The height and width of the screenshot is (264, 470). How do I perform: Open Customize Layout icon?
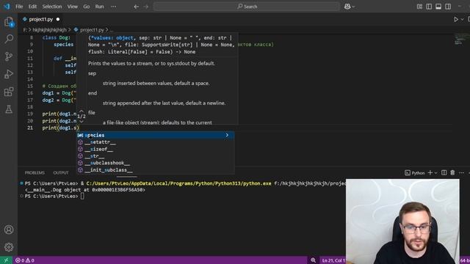[419, 7]
